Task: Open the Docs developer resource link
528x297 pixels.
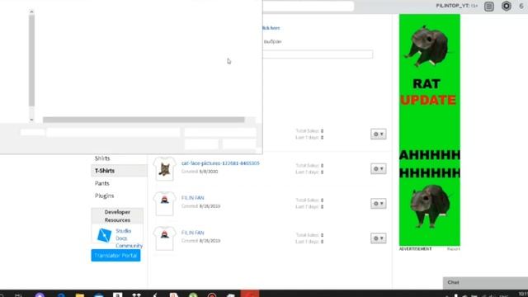Action: 121,238
